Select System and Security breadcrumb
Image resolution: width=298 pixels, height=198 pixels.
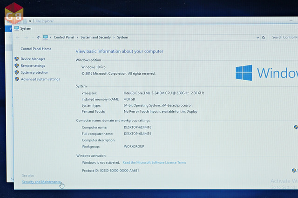95,37
